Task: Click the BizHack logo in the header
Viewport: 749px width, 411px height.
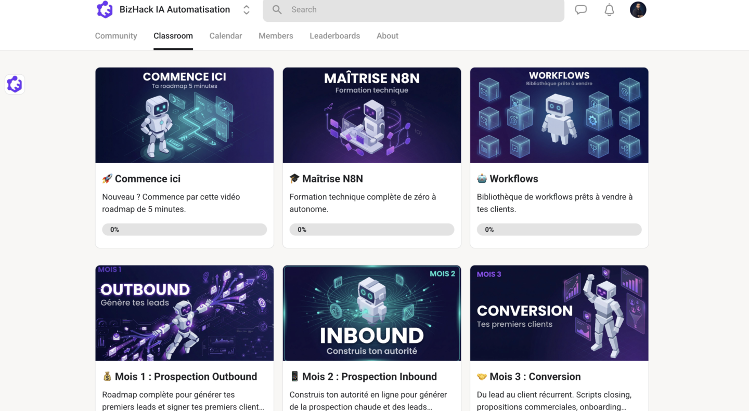Action: [105, 10]
